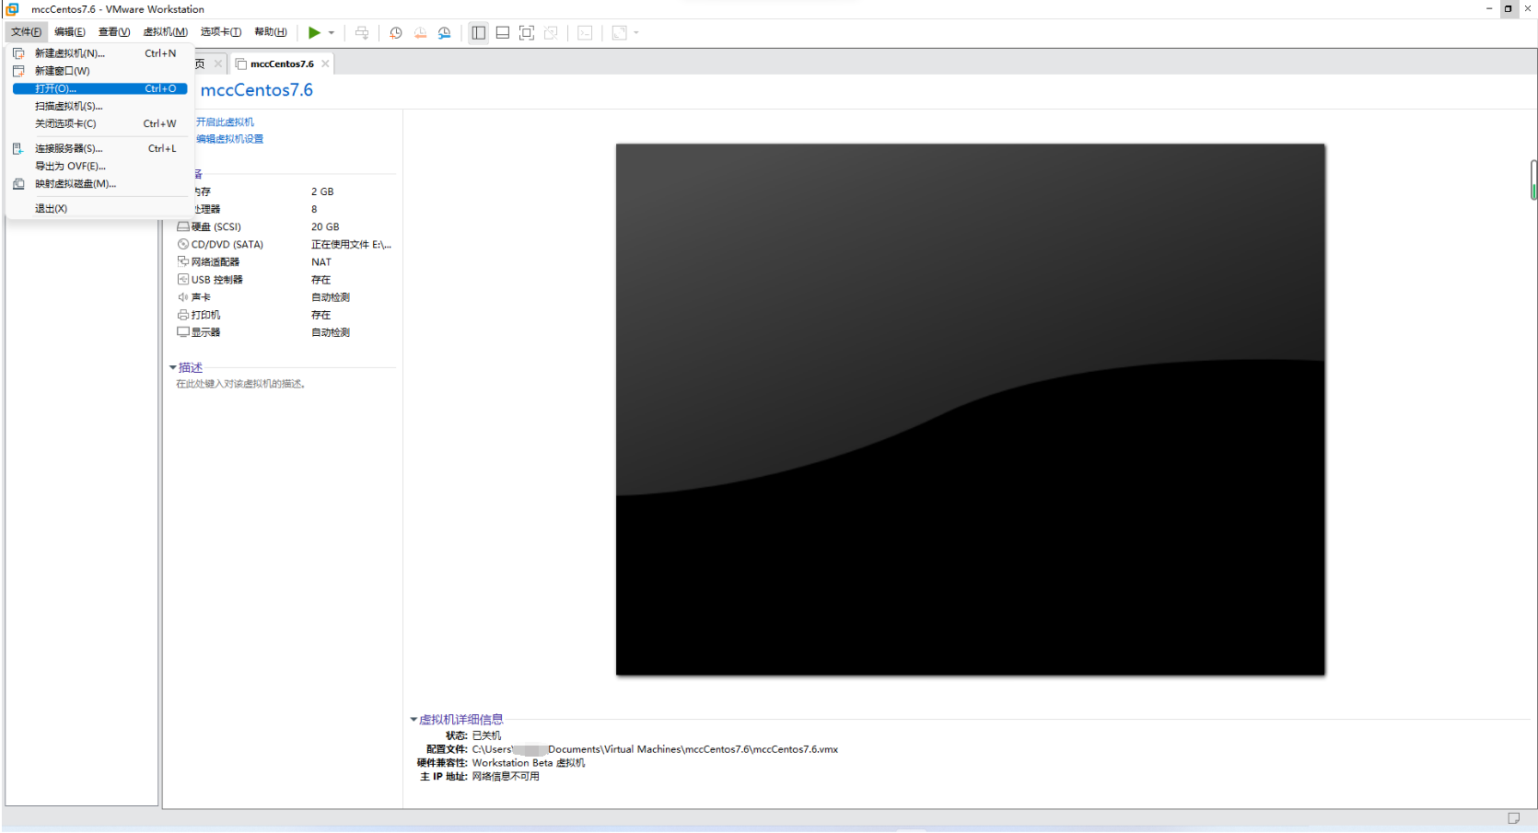Open the 查看(V) menu
The width and height of the screenshot is (1538, 833).
point(114,32)
